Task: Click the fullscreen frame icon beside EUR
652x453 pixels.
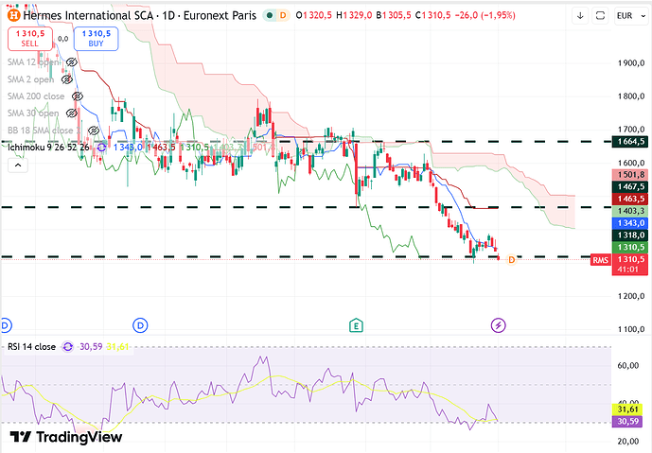Action: click(x=600, y=16)
